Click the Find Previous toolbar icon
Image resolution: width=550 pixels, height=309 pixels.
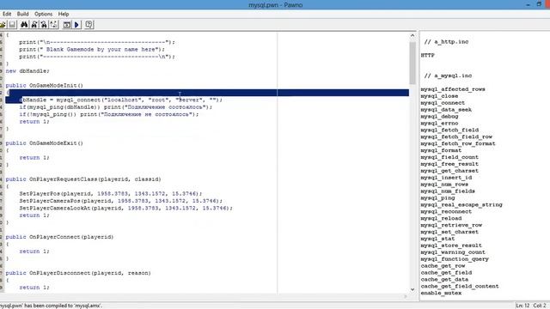point(44,25)
